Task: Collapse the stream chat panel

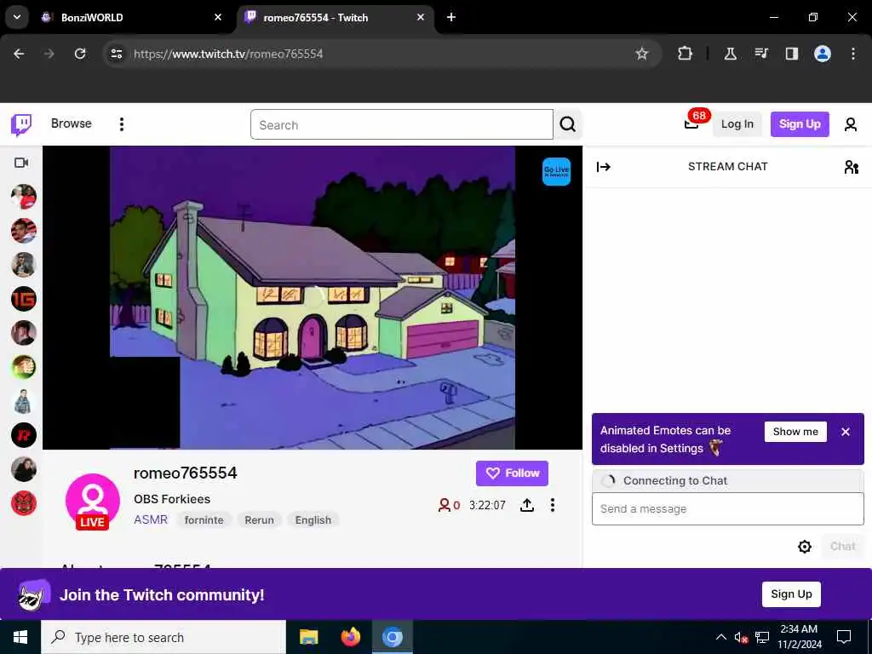Action: tap(604, 167)
